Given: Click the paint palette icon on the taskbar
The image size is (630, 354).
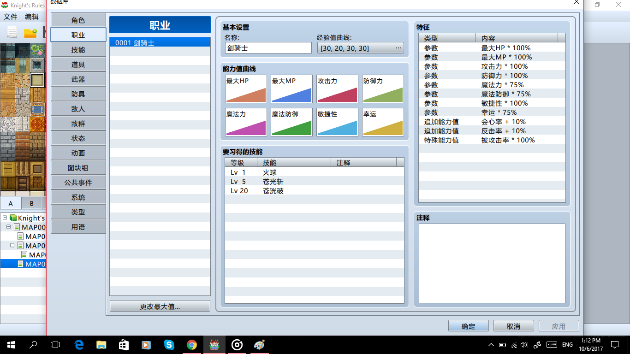Looking at the screenshot, I should tap(260, 345).
